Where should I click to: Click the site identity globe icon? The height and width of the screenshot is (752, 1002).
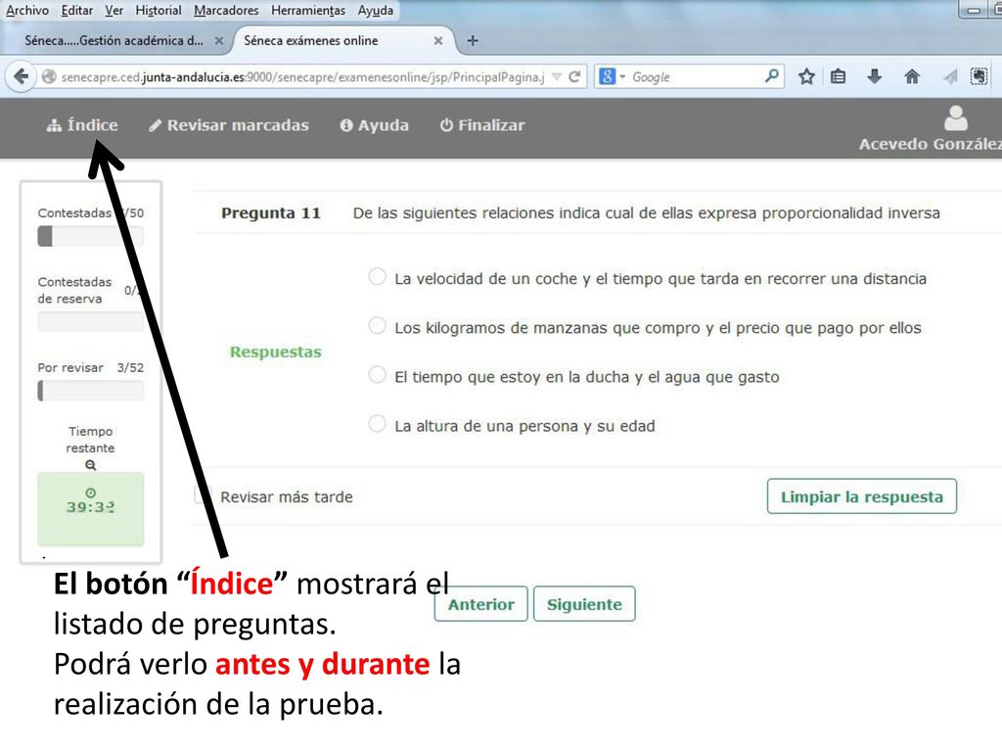[x=49, y=76]
